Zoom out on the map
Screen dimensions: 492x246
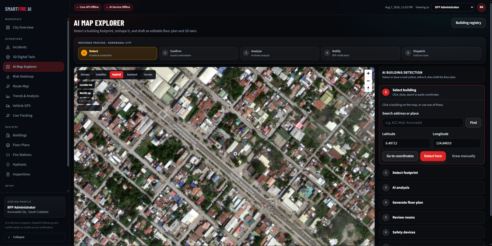click(368, 81)
